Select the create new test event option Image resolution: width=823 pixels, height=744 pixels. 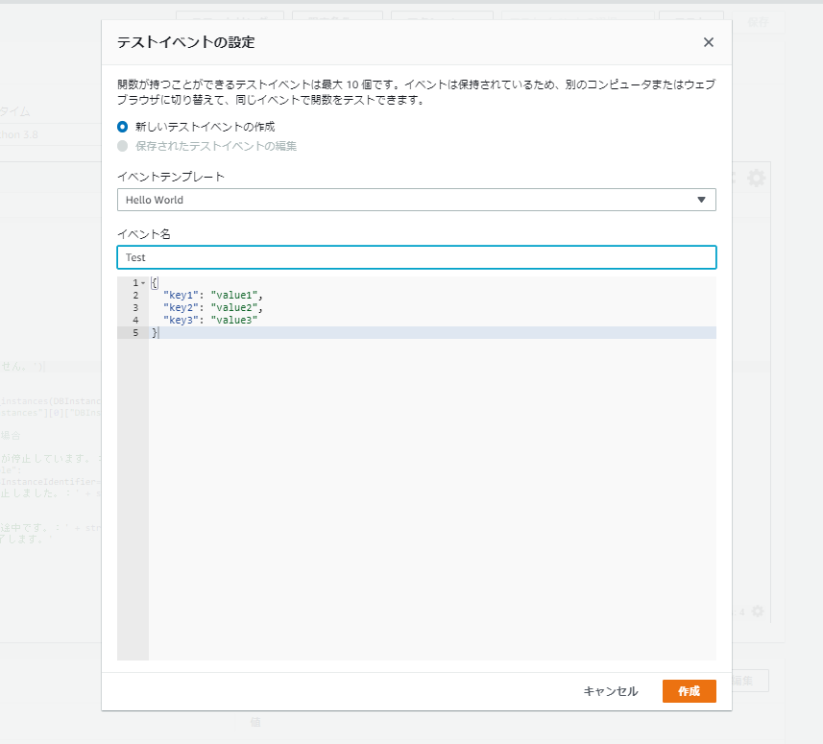tap(122, 127)
